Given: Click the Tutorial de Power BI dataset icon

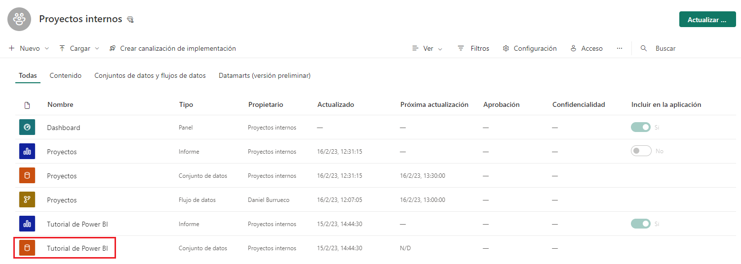Looking at the screenshot, I should (x=27, y=248).
